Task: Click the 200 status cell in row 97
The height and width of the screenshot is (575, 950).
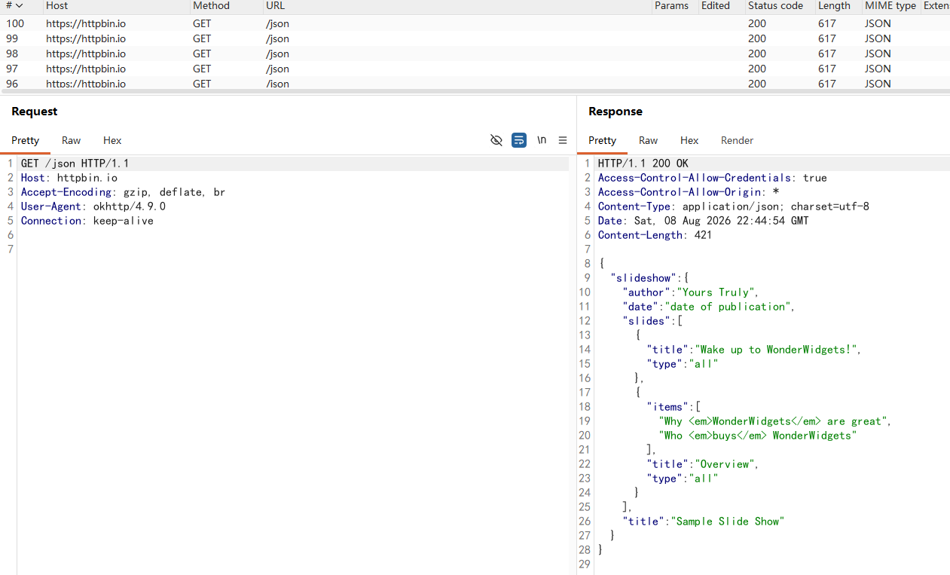Action: [757, 69]
